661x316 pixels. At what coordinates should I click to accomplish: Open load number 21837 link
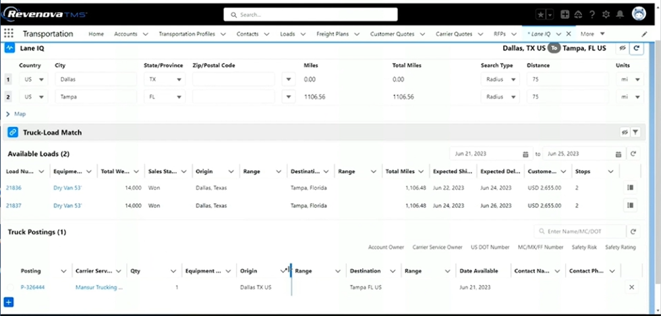pyautogui.click(x=14, y=205)
